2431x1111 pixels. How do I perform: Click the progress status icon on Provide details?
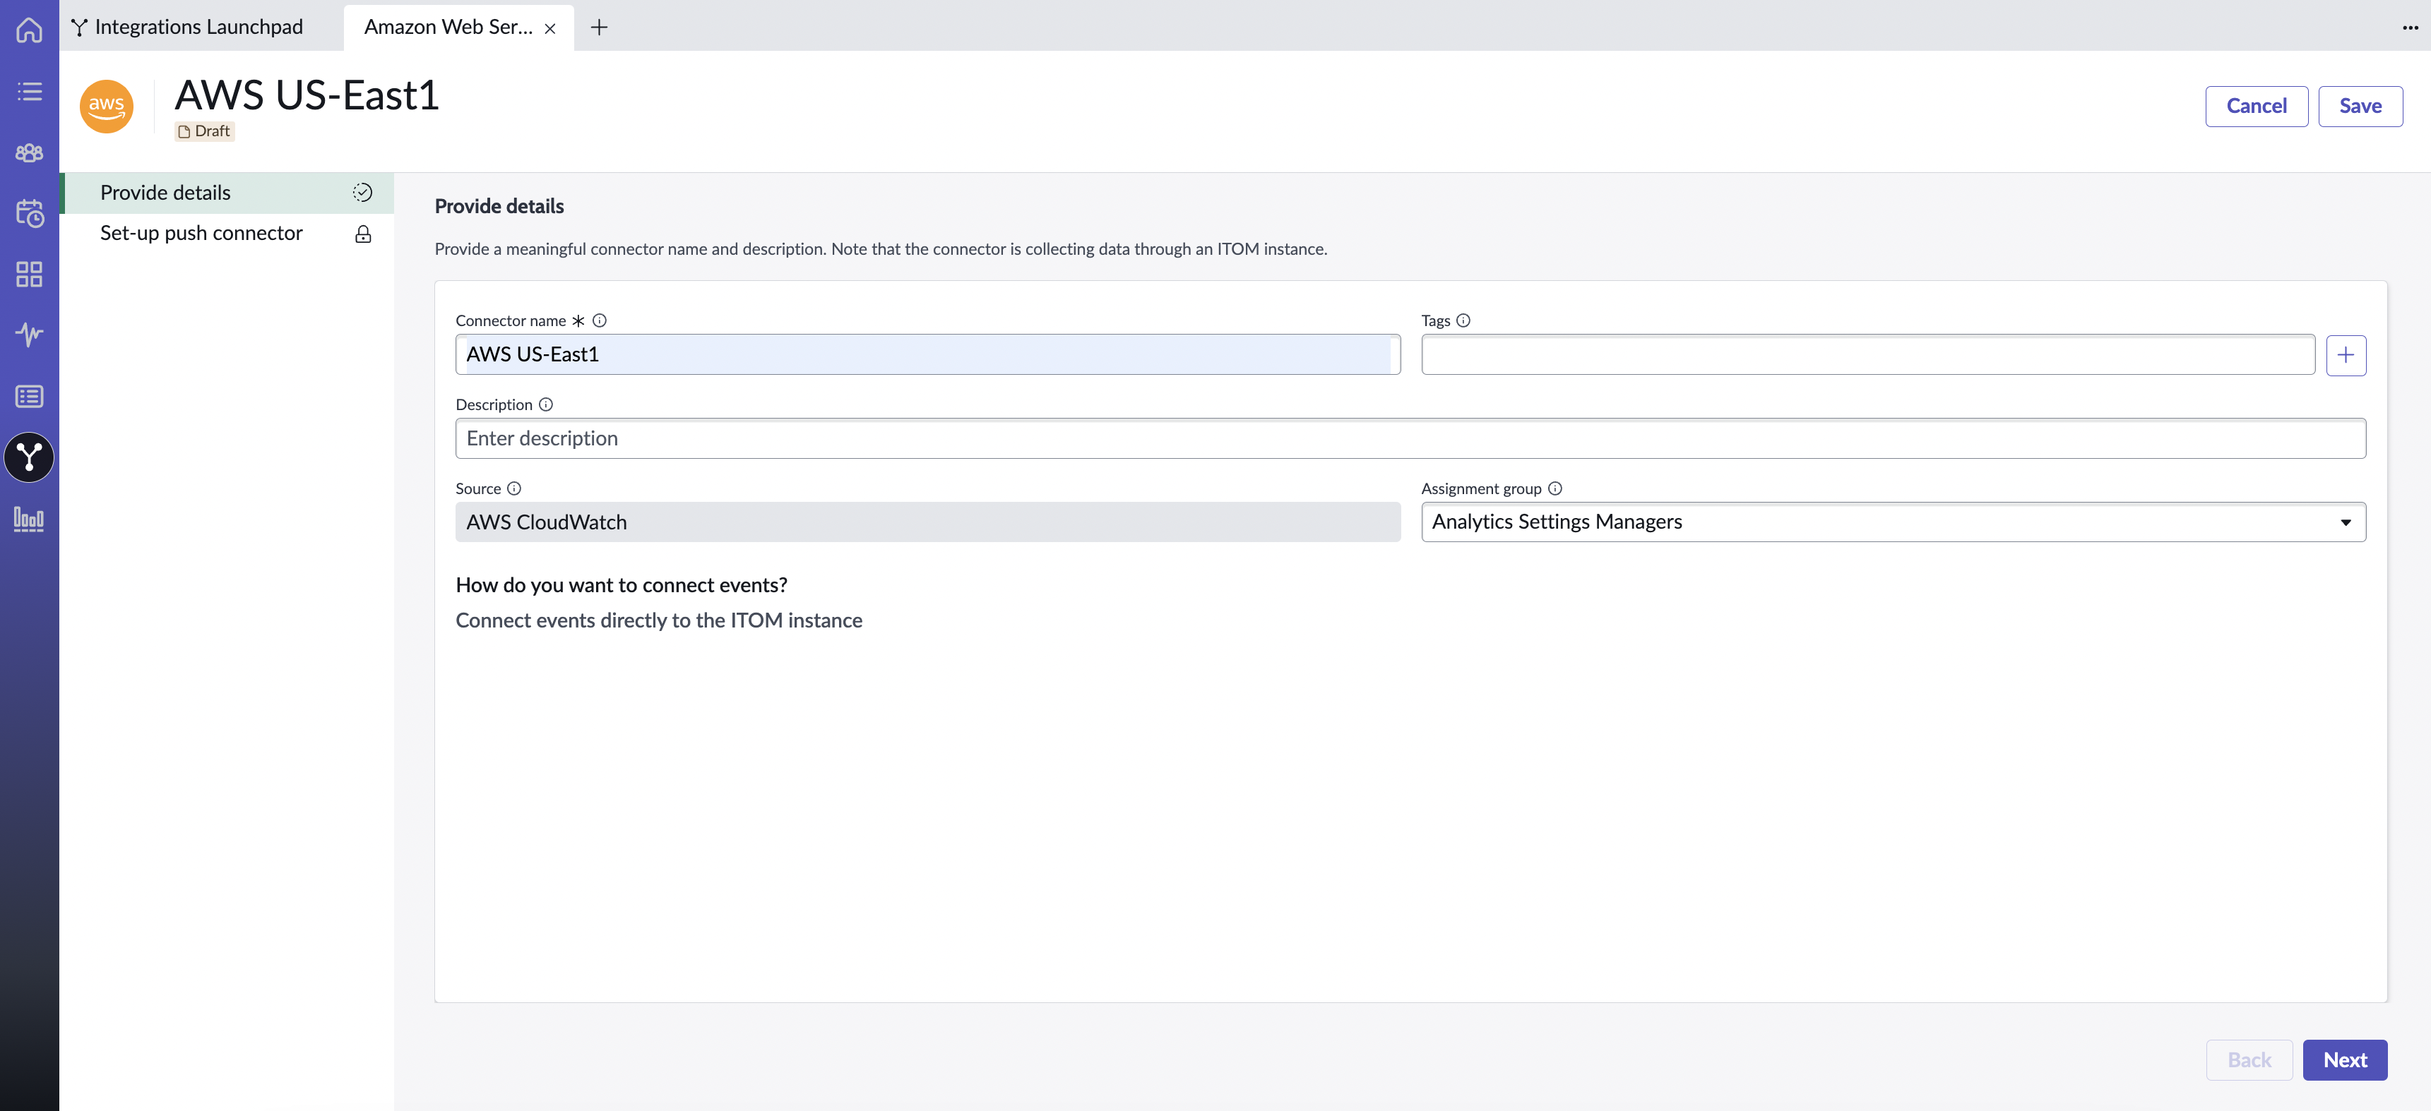(362, 193)
